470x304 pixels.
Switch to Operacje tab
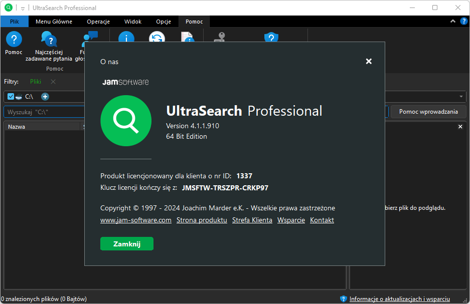(98, 22)
